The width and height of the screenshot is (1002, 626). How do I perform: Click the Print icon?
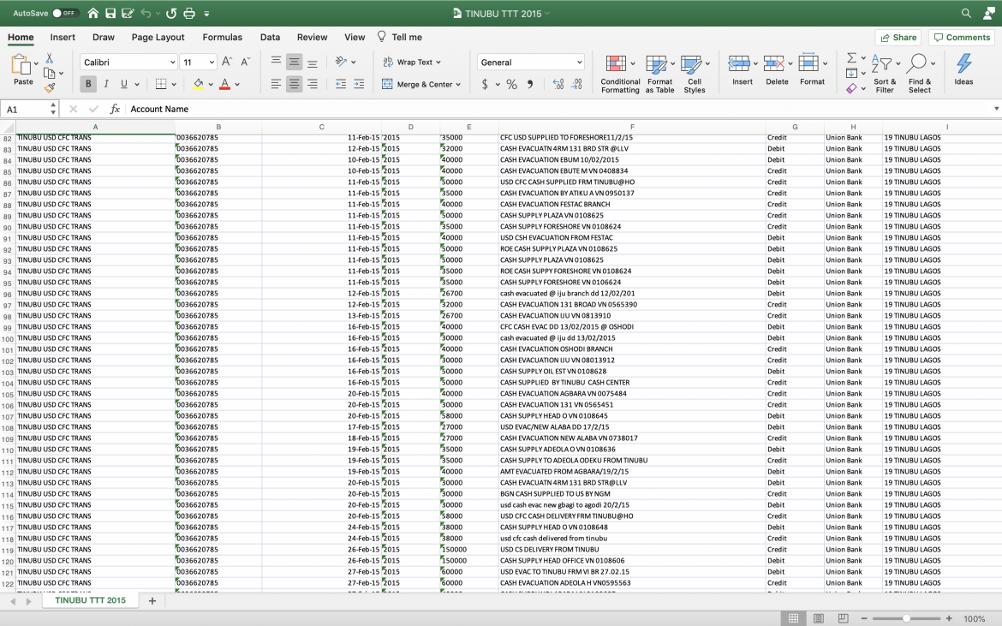[189, 14]
